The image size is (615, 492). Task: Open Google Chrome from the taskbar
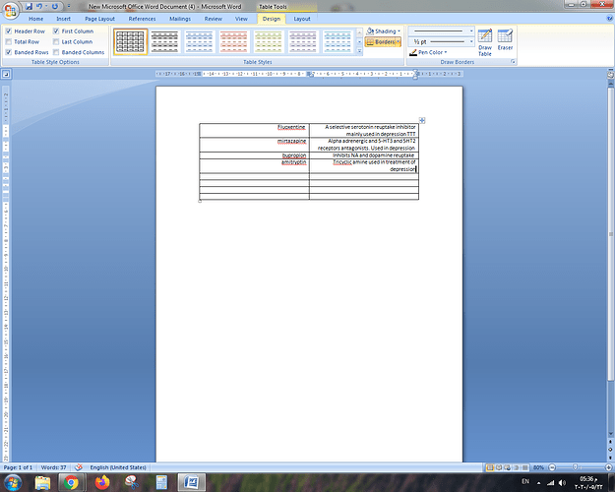[71, 482]
